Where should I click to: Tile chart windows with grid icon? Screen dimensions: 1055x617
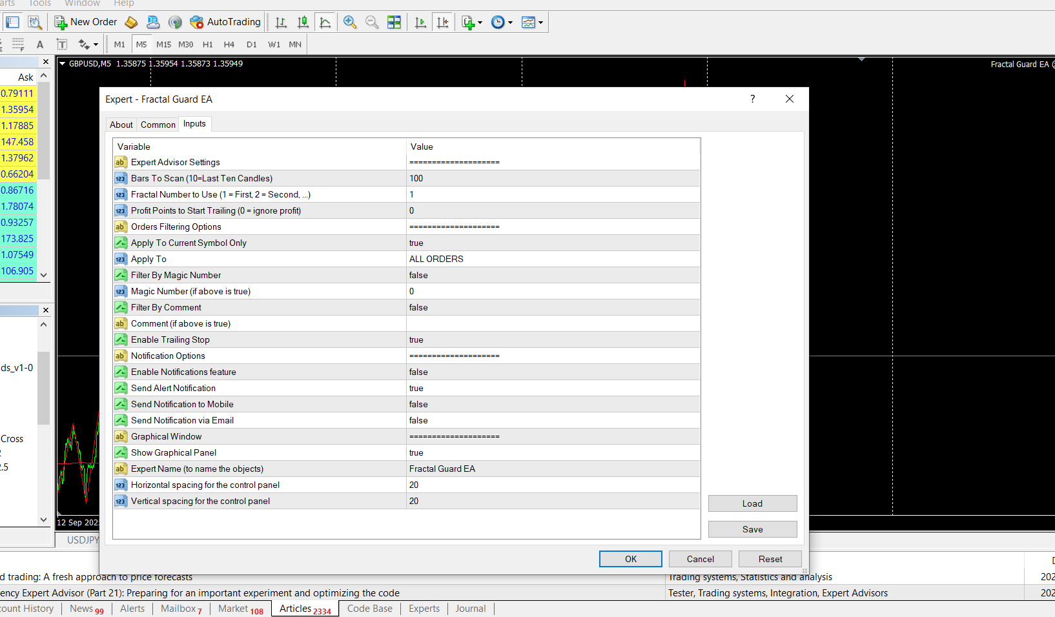(394, 22)
